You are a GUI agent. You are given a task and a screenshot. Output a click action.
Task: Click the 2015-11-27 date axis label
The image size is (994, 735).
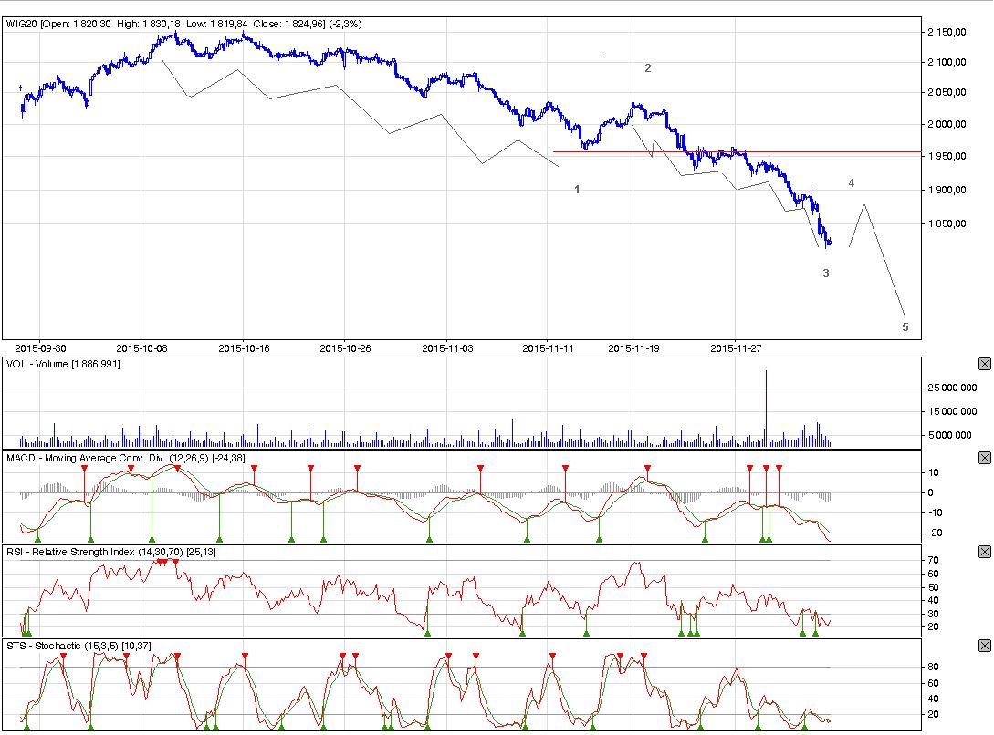point(736,347)
